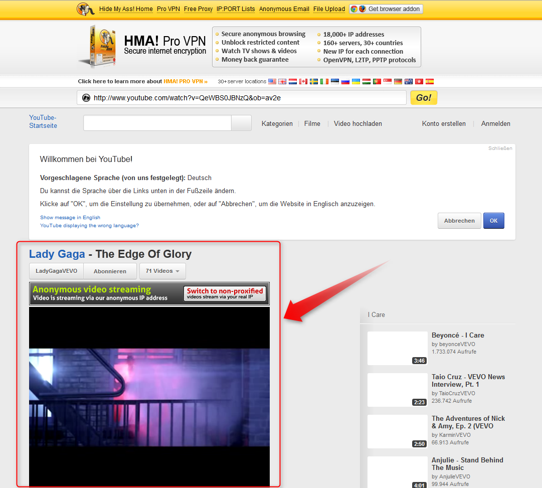This screenshot has width=542, height=488.
Task: Click the Canada flag icon
Action: coord(303,81)
